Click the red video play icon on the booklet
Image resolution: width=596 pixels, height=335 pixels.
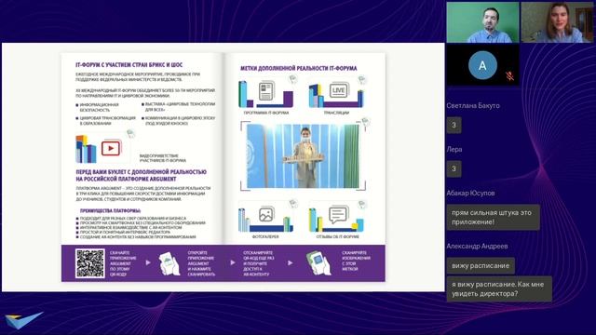coord(111,149)
